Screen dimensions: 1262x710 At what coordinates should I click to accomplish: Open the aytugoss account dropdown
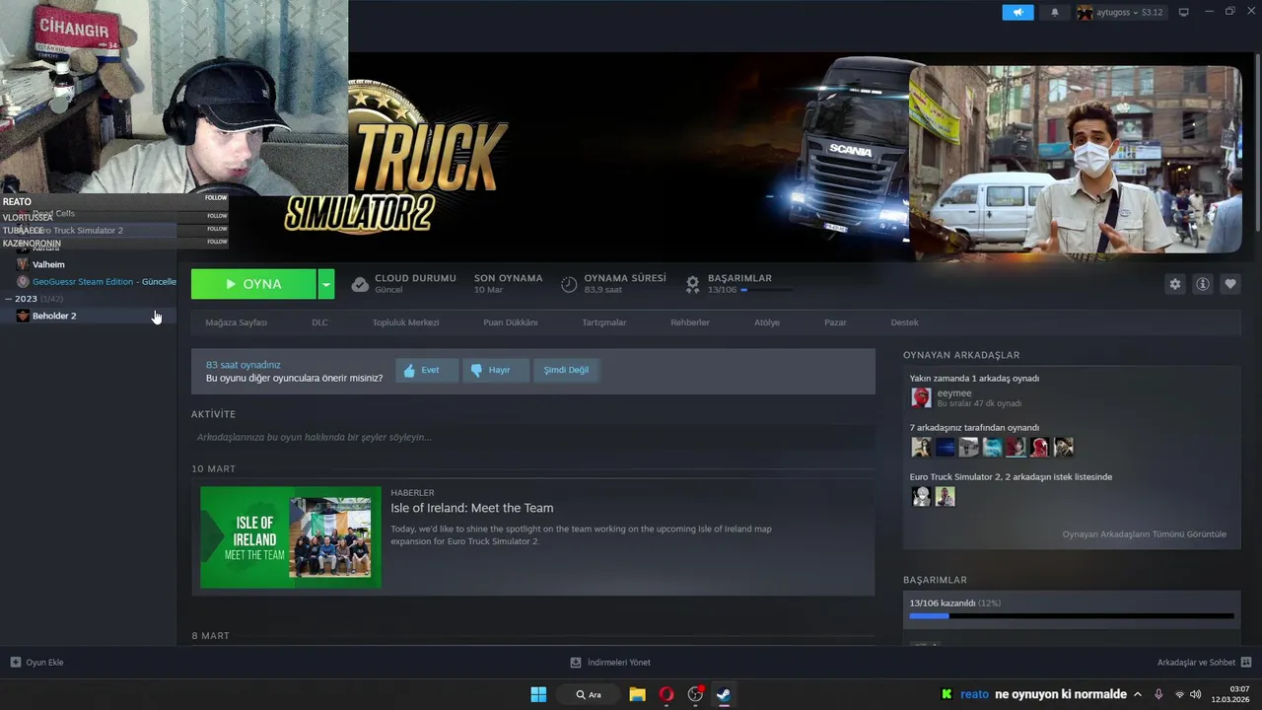pyautogui.click(x=1120, y=13)
